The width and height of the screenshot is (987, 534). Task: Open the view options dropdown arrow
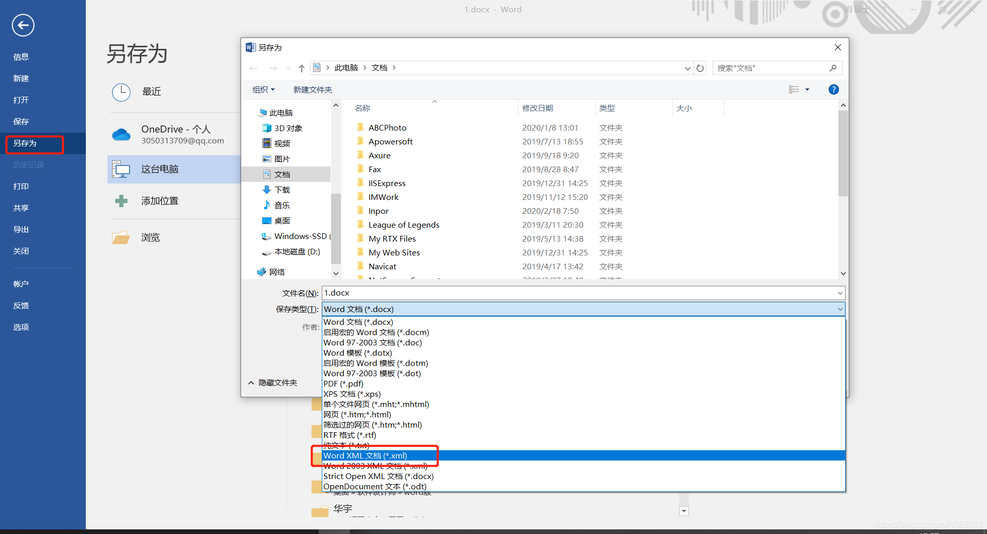point(807,89)
